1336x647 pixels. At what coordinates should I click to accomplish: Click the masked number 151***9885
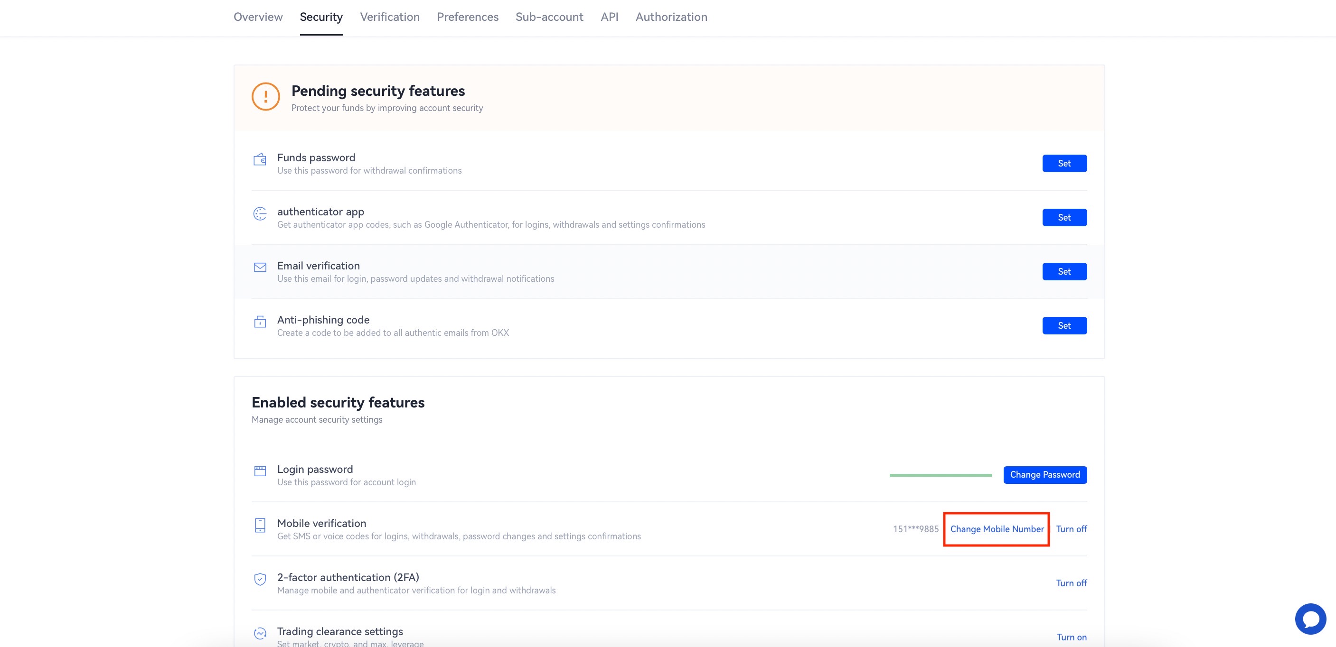(x=915, y=529)
